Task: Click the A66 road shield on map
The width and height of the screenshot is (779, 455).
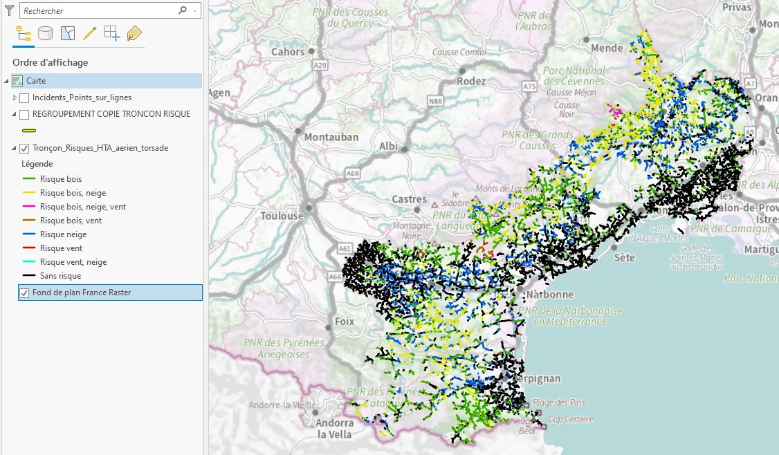Action: pyautogui.click(x=336, y=277)
